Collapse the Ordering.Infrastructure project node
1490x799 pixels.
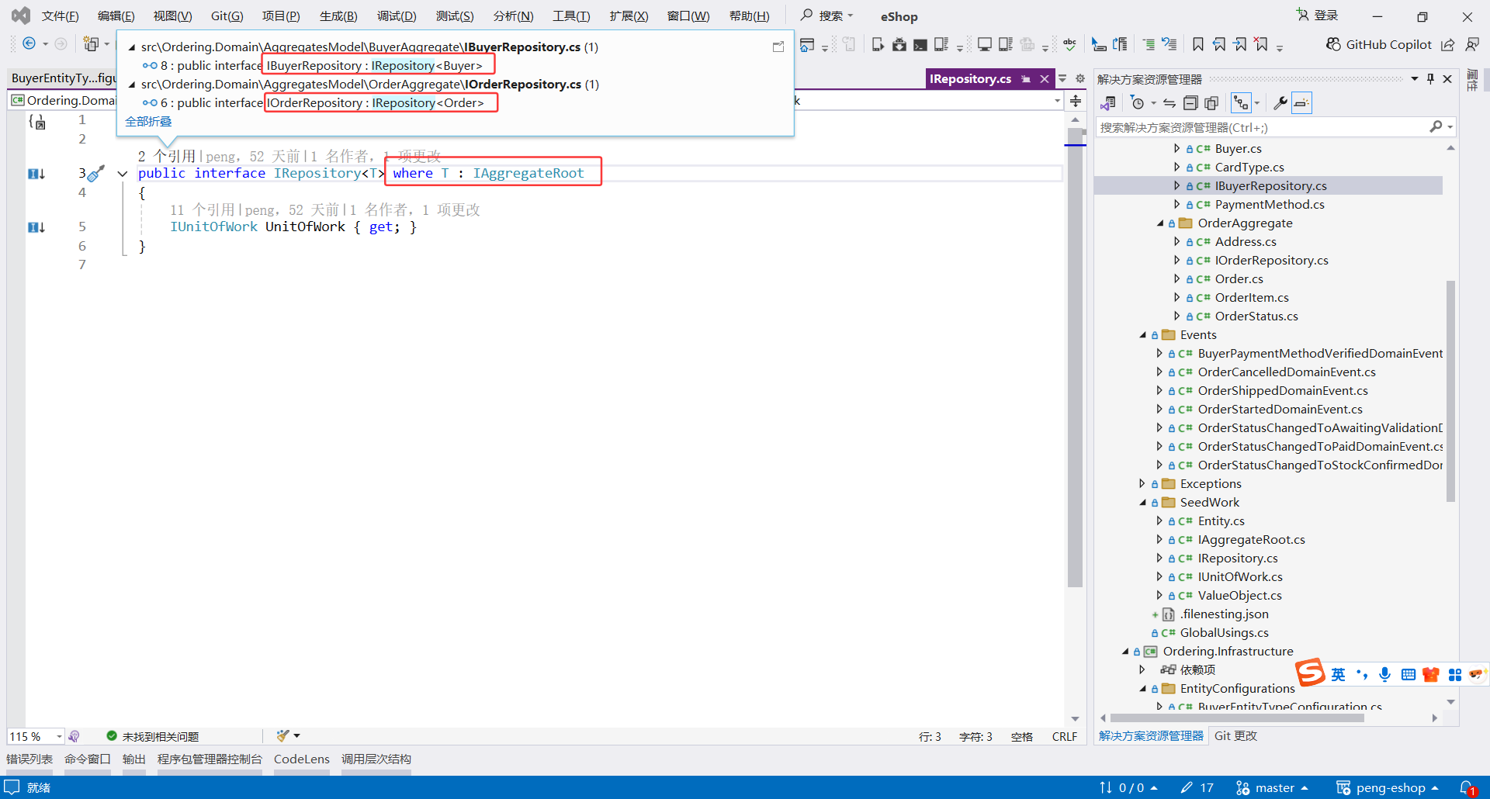tap(1124, 652)
